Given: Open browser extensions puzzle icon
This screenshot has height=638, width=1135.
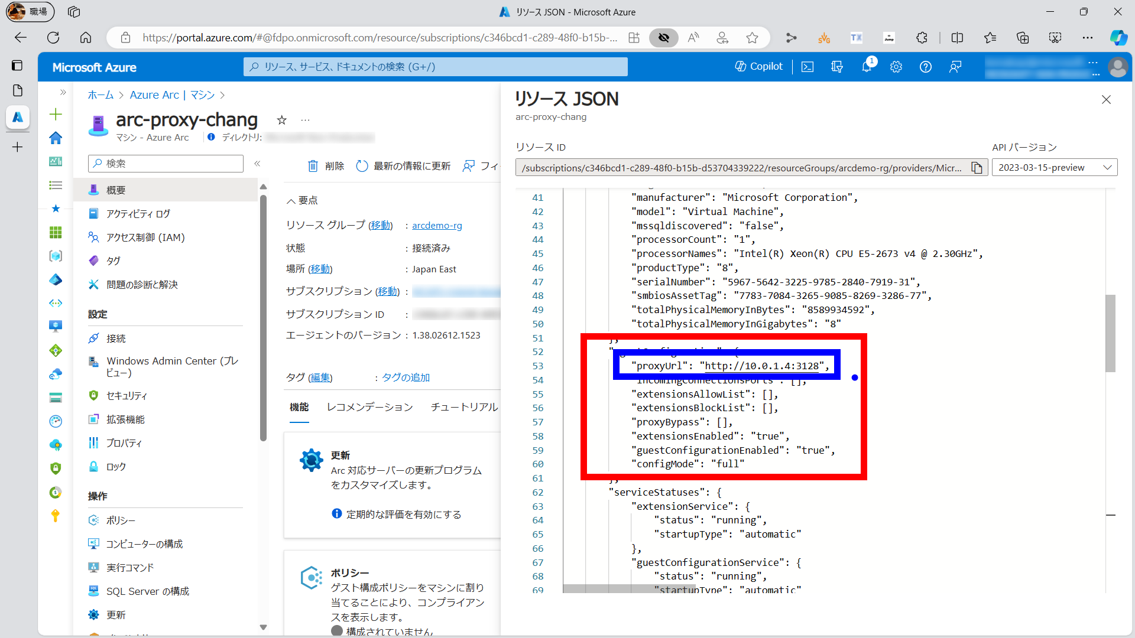Looking at the screenshot, I should coord(922,38).
